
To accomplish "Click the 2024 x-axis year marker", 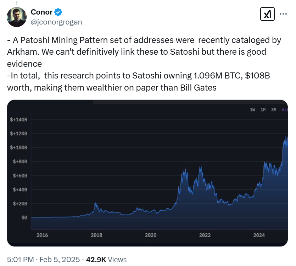I will pos(259,235).
